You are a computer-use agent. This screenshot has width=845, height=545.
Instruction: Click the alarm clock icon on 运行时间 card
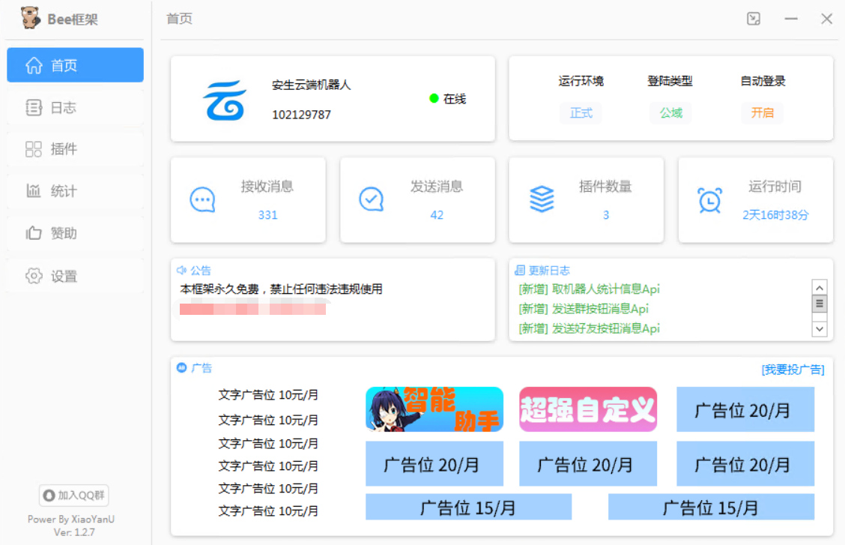tap(709, 199)
